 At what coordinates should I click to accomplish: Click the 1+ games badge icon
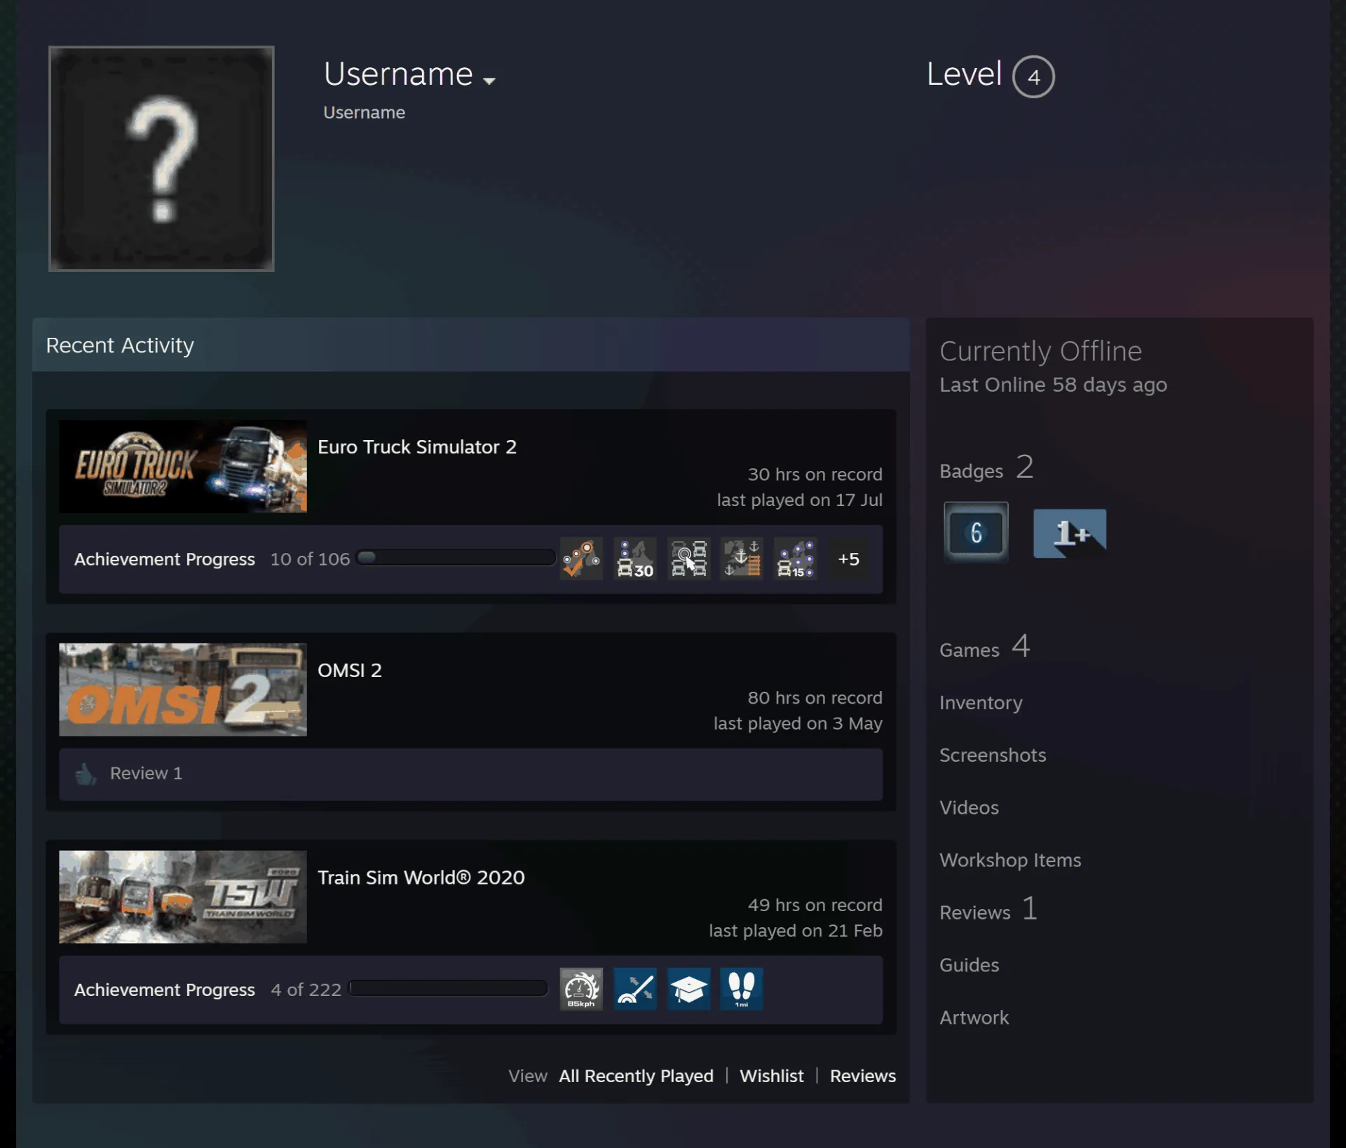click(x=1070, y=533)
